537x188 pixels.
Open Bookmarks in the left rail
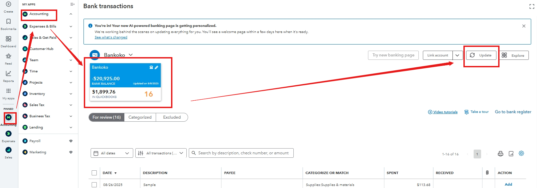point(9,21)
